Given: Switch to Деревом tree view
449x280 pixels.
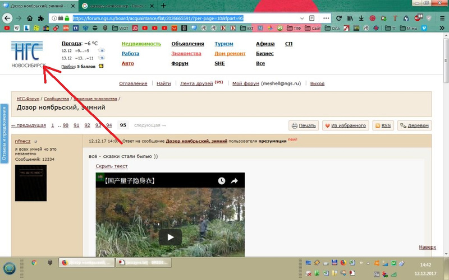Looking at the screenshot, I should click(x=414, y=125).
